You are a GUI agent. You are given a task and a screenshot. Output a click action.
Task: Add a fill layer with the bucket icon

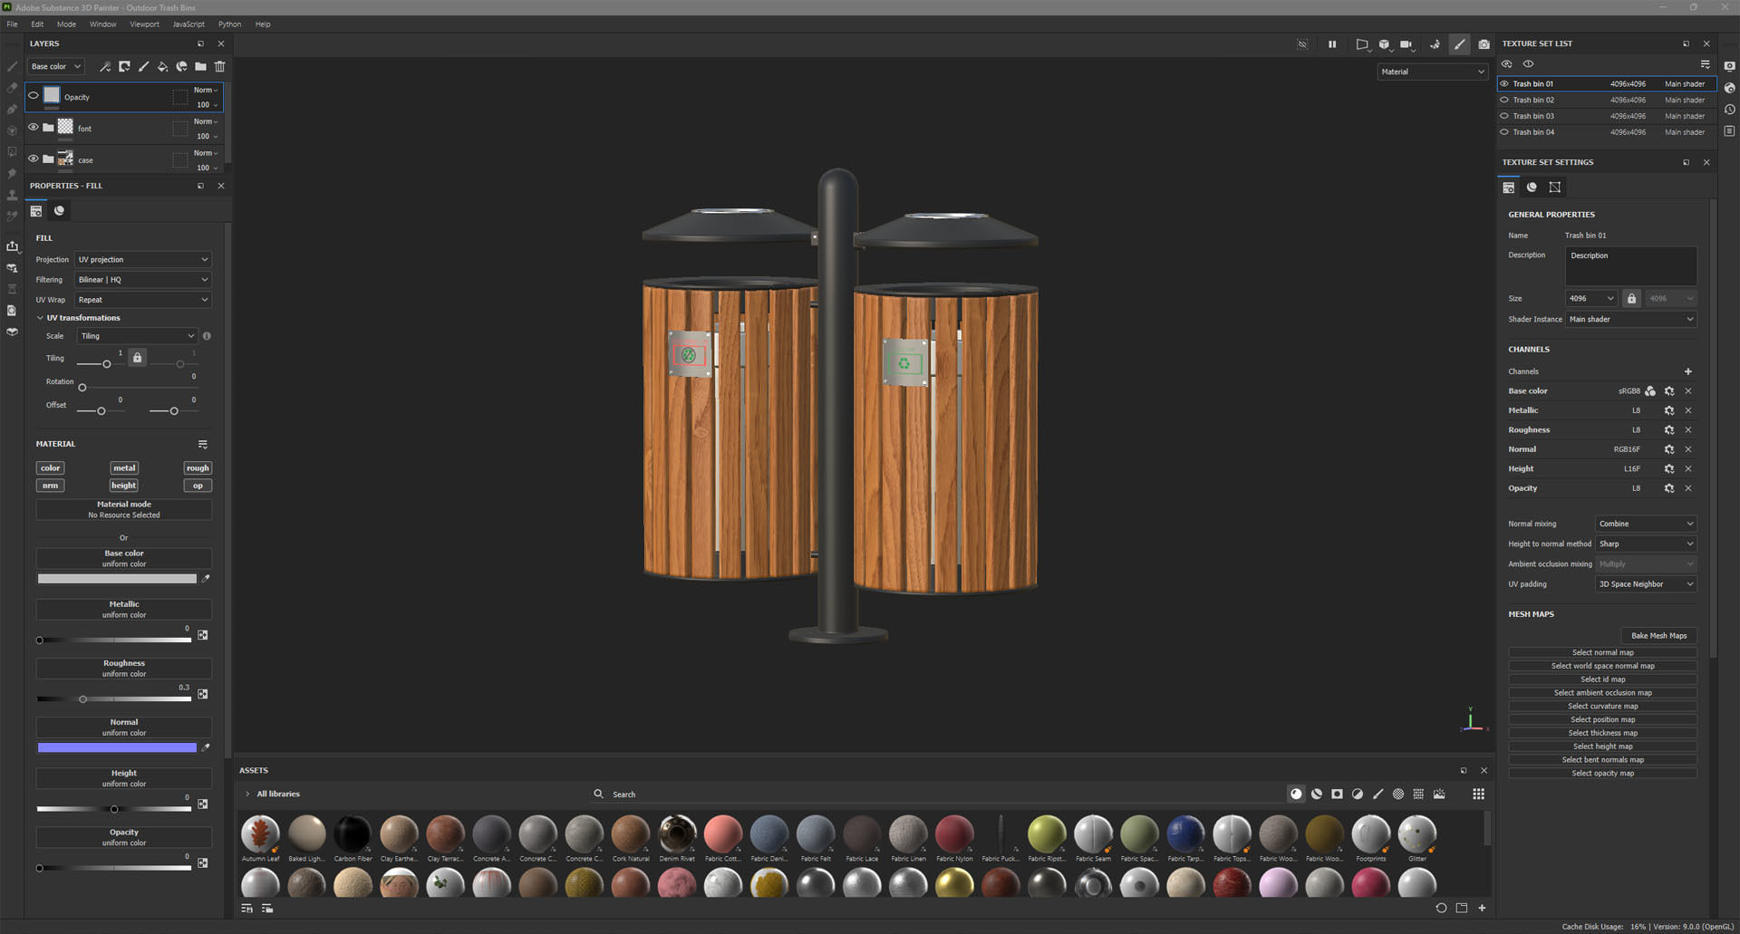click(162, 66)
